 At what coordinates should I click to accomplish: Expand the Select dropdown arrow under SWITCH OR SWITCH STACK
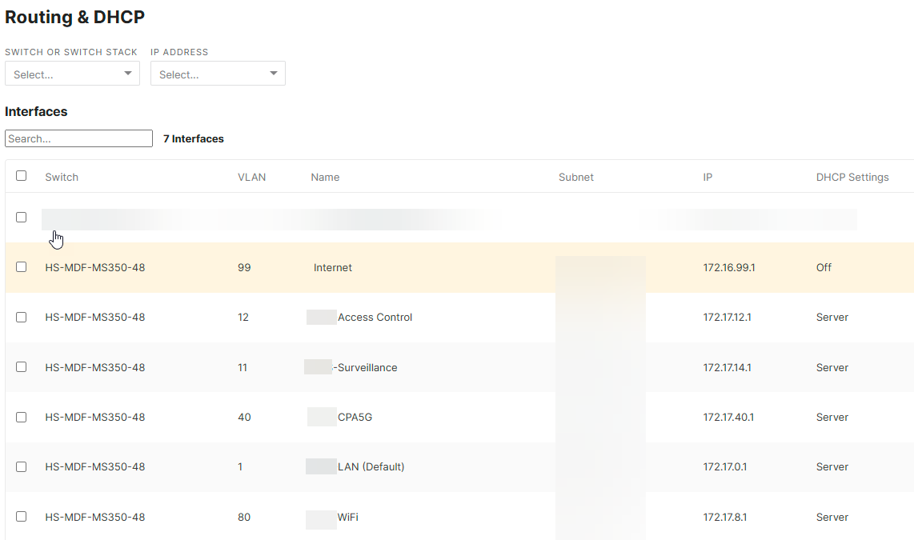(x=127, y=73)
